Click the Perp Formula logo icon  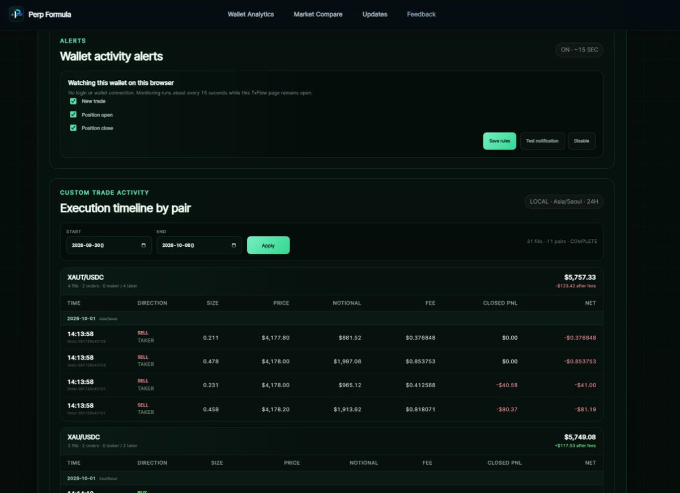[16, 14]
